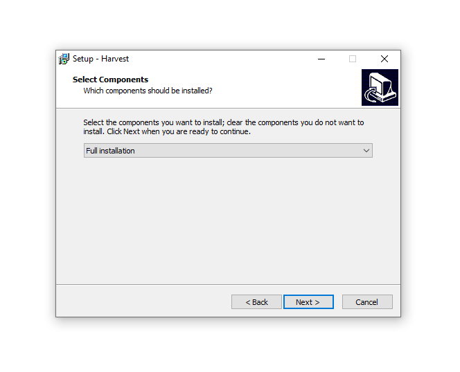Click the Full installation text label

coord(110,151)
